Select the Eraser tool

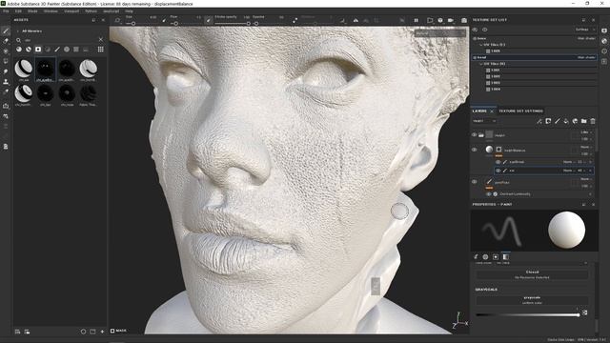(6, 41)
